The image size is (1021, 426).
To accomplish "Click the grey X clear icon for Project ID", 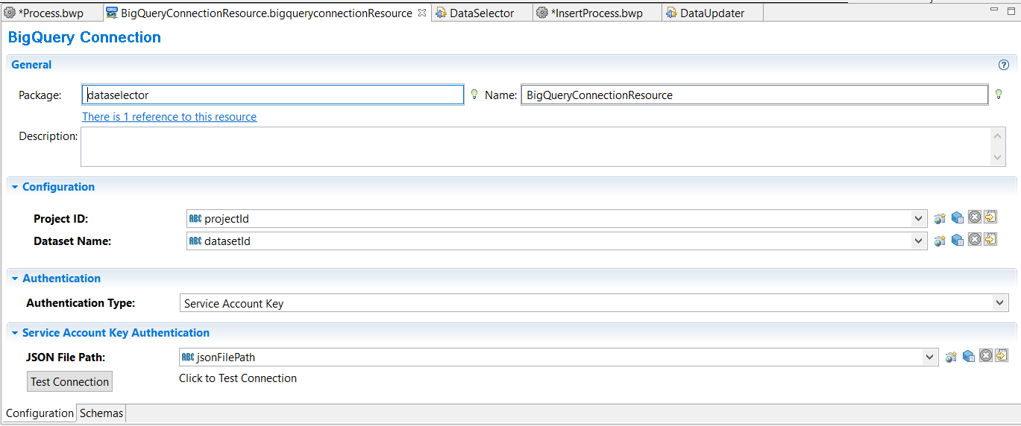I will (x=975, y=217).
